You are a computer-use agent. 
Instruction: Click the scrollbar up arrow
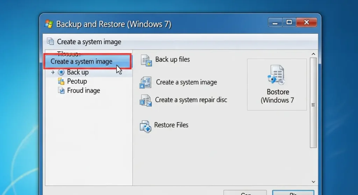tap(313, 54)
